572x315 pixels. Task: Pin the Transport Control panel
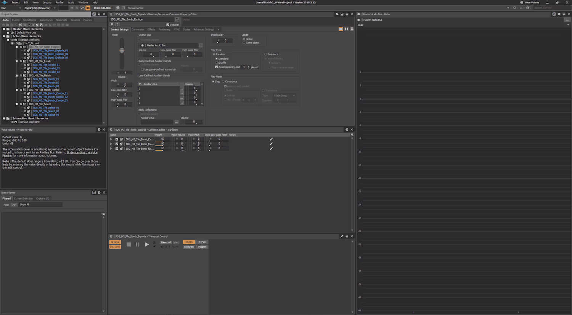pos(342,237)
